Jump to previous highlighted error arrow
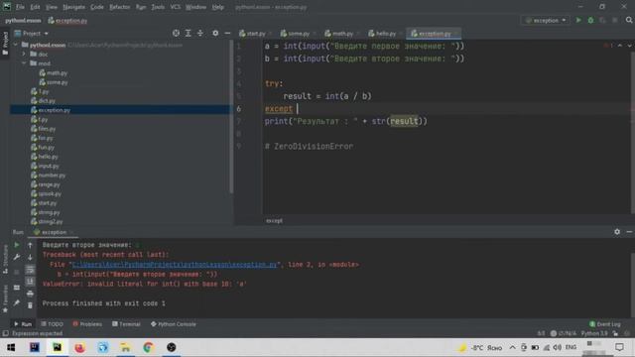The image size is (635, 357). (620, 46)
